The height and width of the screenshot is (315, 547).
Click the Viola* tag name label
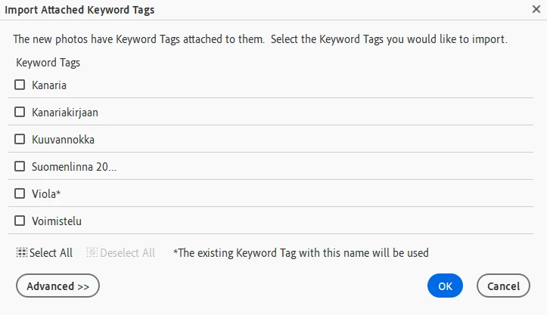(46, 194)
